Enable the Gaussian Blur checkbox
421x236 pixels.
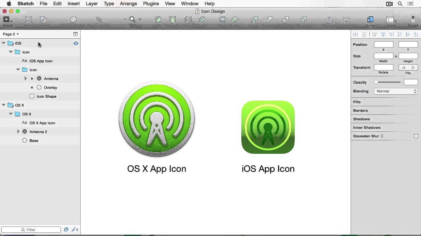click(x=416, y=136)
